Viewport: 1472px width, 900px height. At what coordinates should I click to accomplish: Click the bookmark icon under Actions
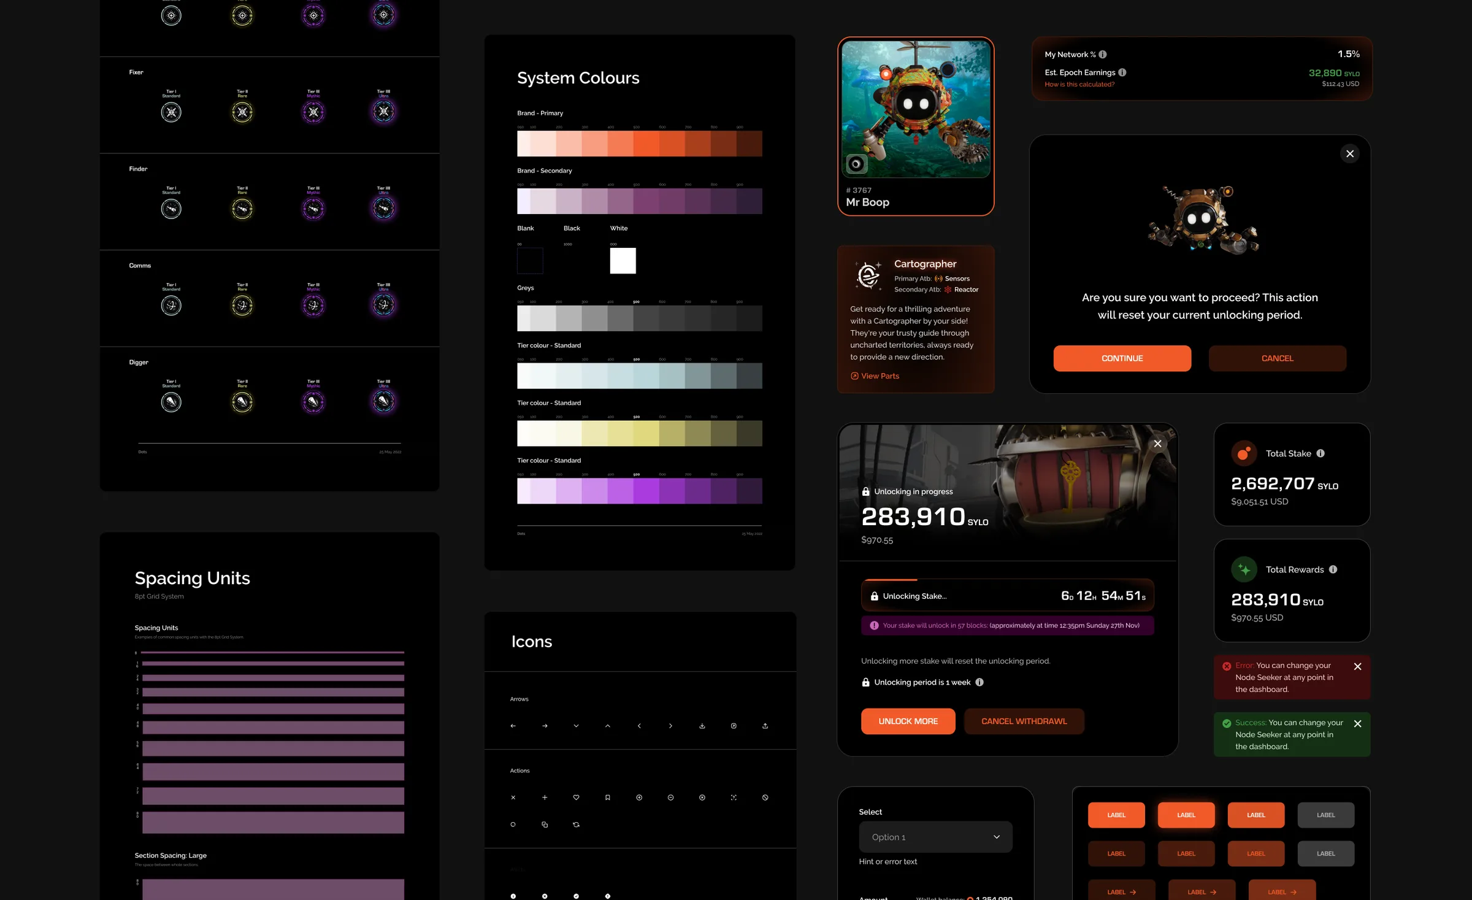point(607,798)
